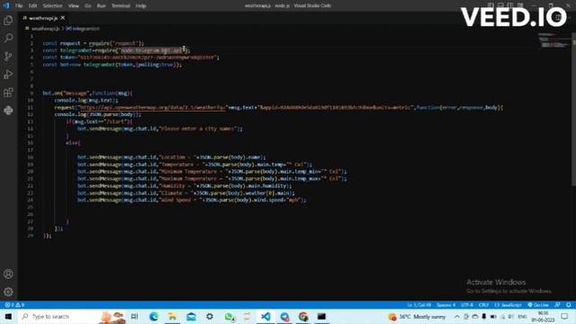
Task: Launch Microsoft Edge from the taskbar
Action: point(154,316)
